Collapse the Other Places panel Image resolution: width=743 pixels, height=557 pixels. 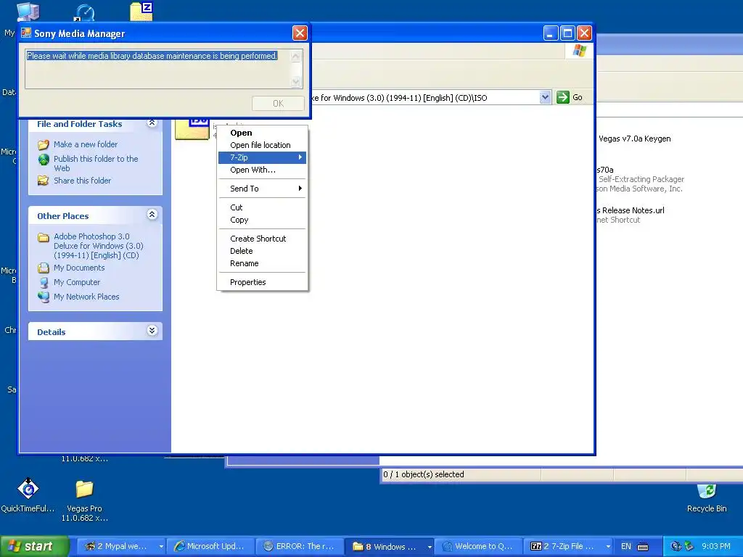click(152, 215)
